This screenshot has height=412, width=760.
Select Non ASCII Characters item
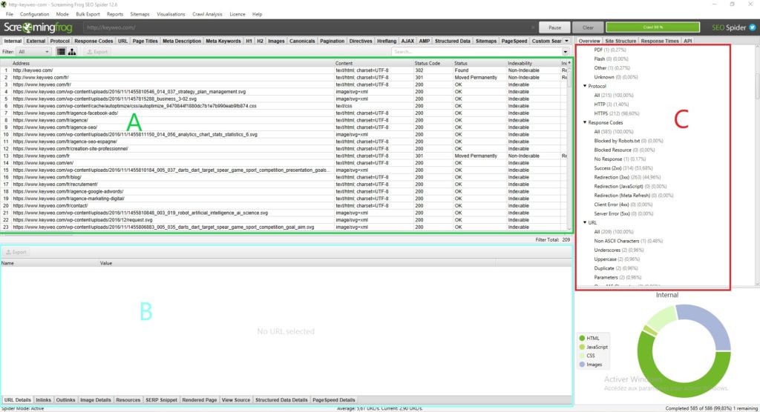coord(628,241)
